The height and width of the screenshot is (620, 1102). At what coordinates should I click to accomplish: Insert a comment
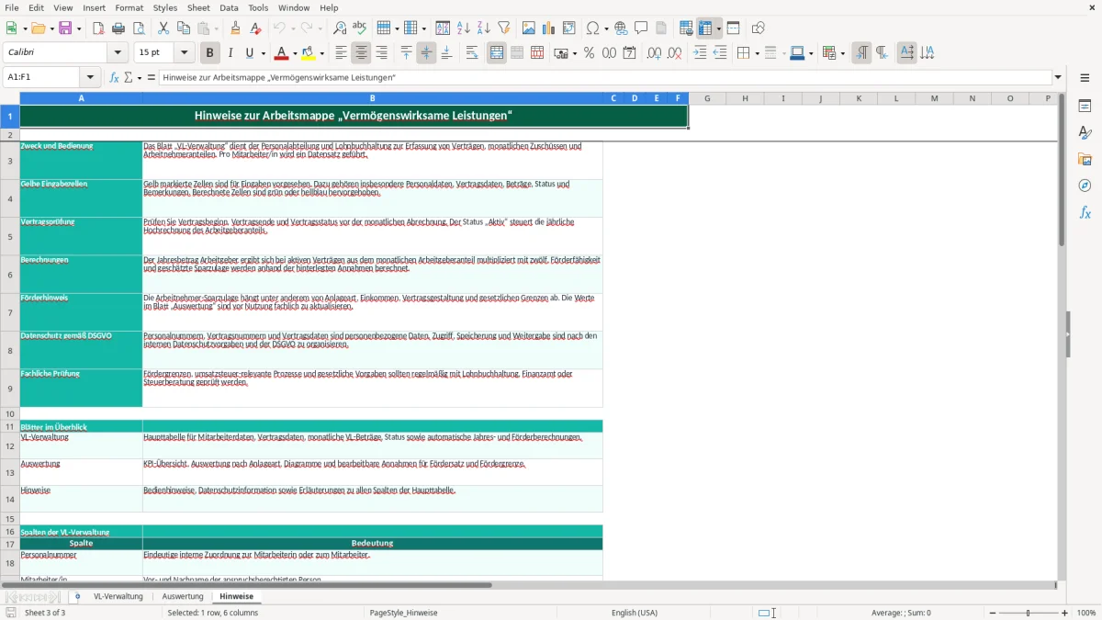(x=641, y=28)
